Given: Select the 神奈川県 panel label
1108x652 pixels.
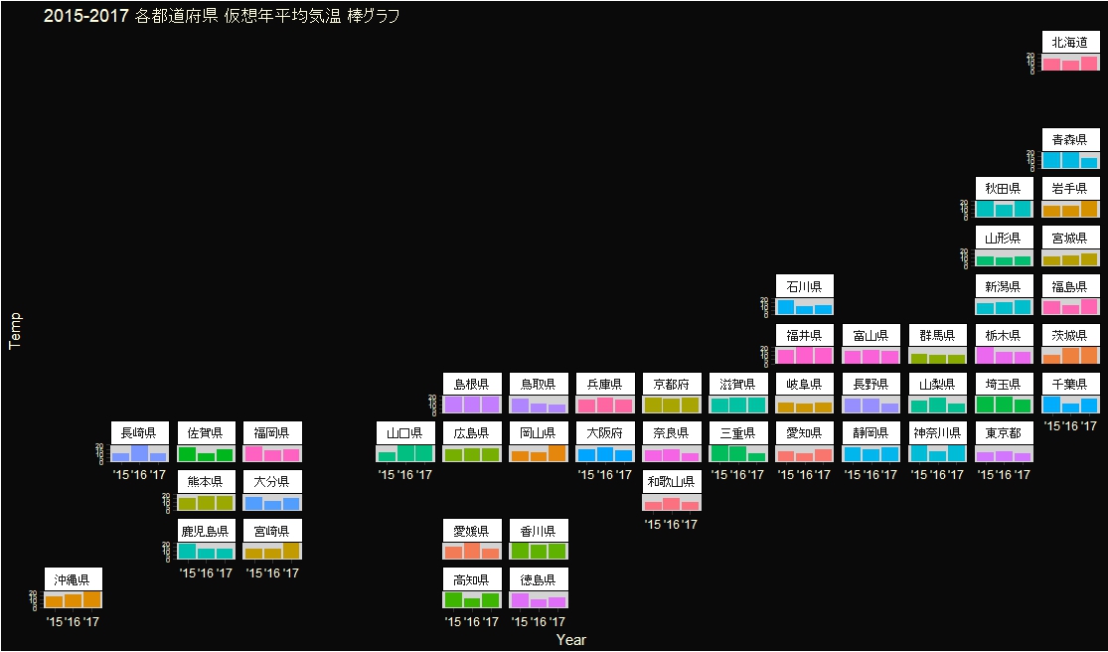Looking at the screenshot, I should [938, 433].
